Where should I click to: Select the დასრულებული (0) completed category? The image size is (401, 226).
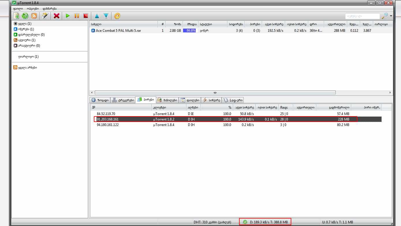click(x=29, y=35)
